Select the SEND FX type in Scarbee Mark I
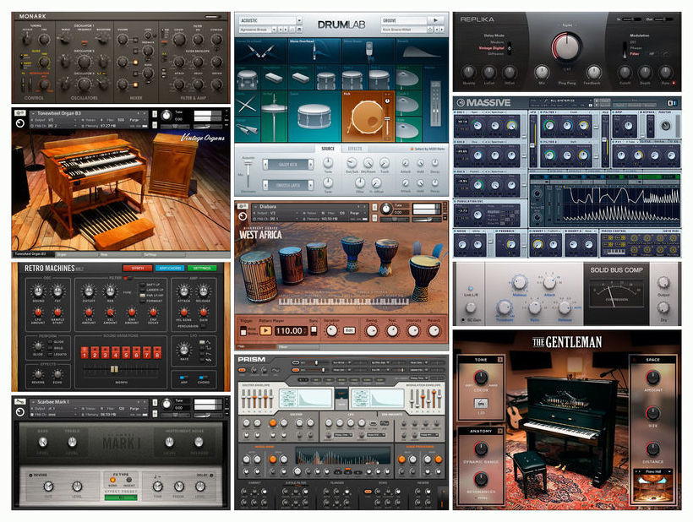Screen dimensions: 693x522 point(112,481)
